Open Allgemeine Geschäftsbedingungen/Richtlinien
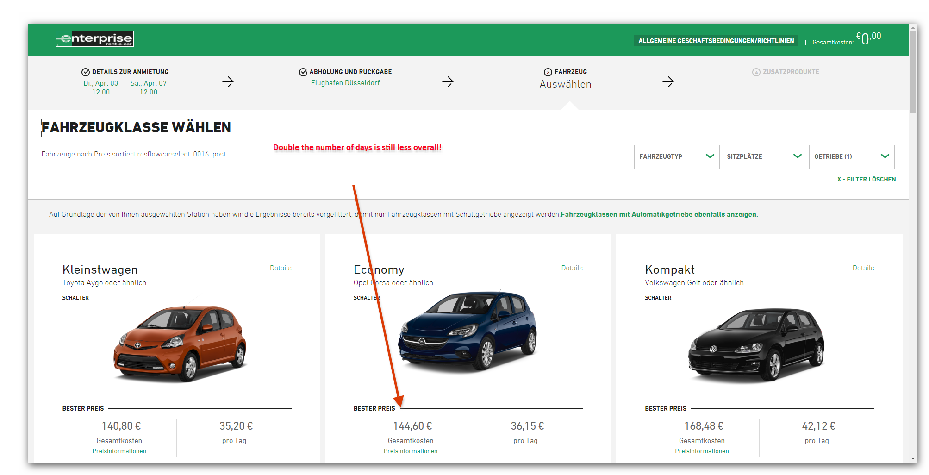This screenshot has width=929, height=475. point(716,41)
